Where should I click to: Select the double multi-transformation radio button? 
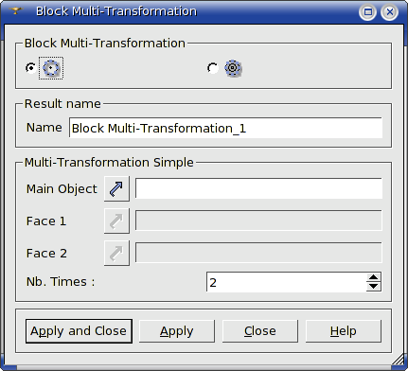(x=212, y=68)
